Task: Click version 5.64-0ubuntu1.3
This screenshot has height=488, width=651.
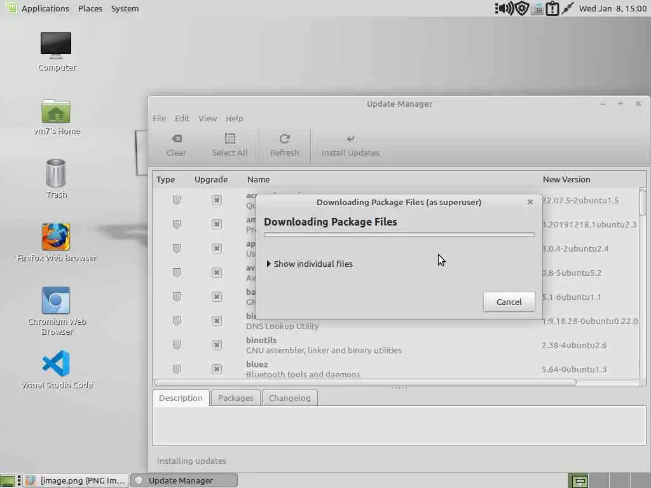Action: (574, 369)
